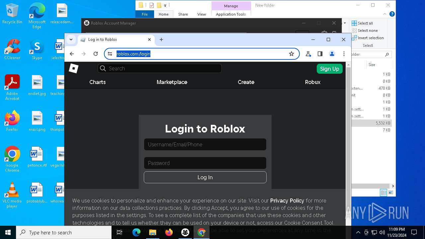425x239 pixels.
Task: Open Google Chrome desktop shortcut
Action: coord(12,159)
